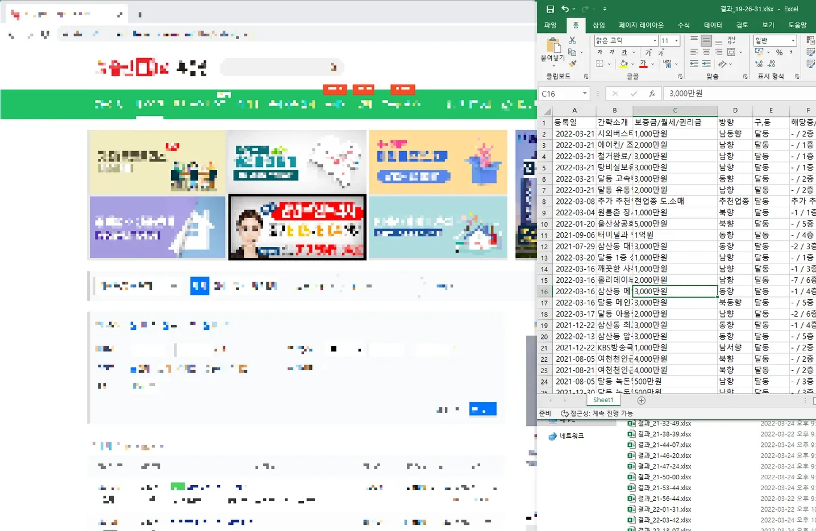Click the Merge and Center icon
The width and height of the screenshot is (816, 531).
(x=731, y=52)
